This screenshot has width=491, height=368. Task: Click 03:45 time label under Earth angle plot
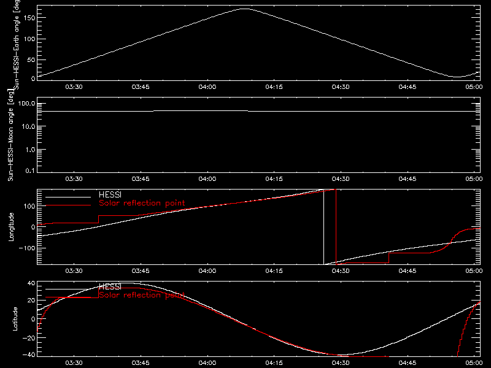point(141,86)
